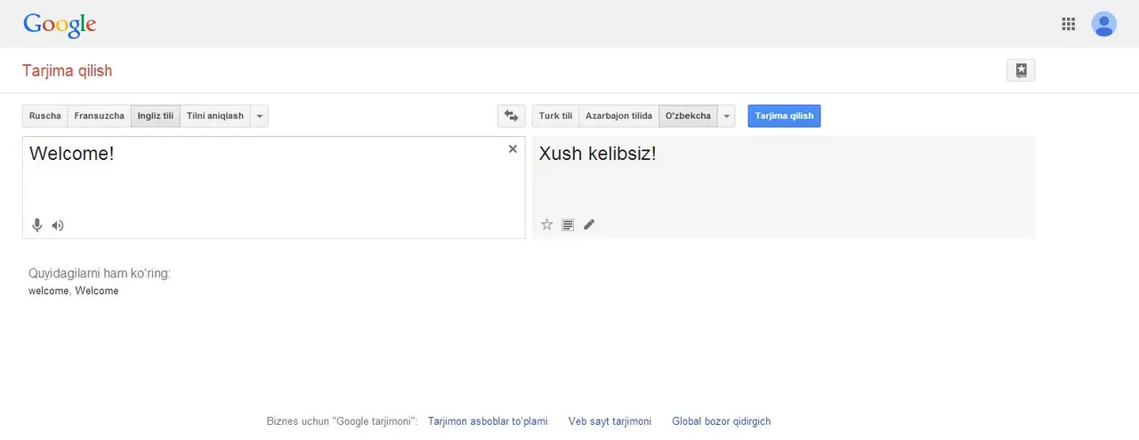Click Quyidagilarni ham ko'ring label
This screenshot has height=440, width=1139.
[x=100, y=274]
